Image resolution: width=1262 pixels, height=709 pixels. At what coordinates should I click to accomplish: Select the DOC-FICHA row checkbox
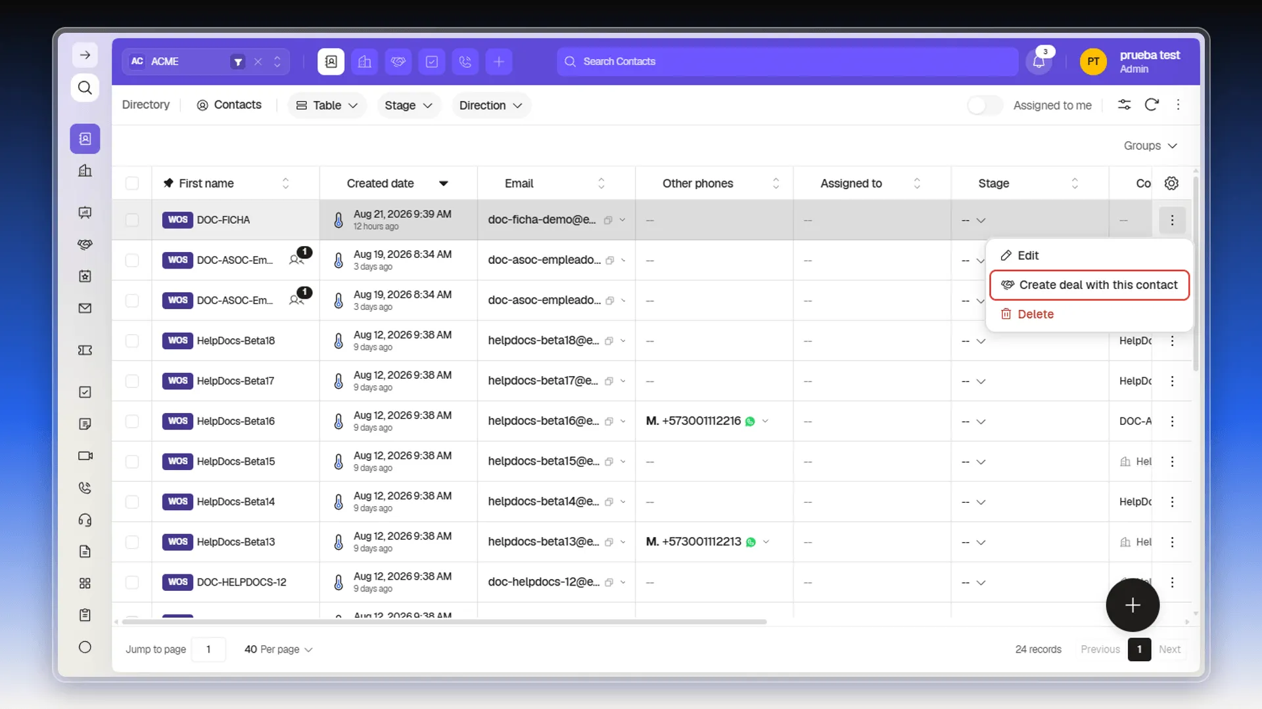pyautogui.click(x=132, y=220)
